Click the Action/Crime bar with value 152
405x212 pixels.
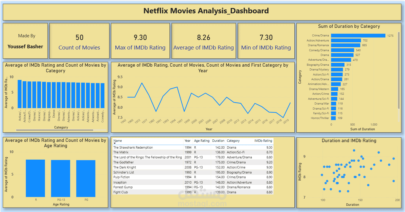coord(334,94)
